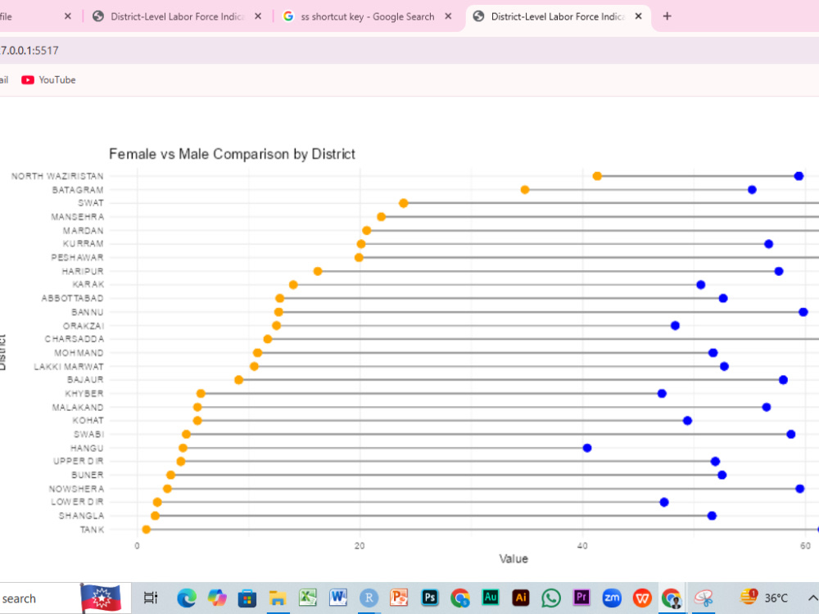Open WPS Office taskbar icon
The image size is (819, 614).
642,598
